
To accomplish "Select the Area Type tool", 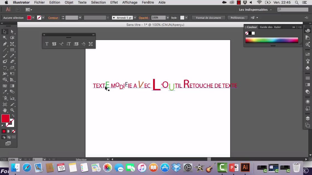I will [54, 44].
